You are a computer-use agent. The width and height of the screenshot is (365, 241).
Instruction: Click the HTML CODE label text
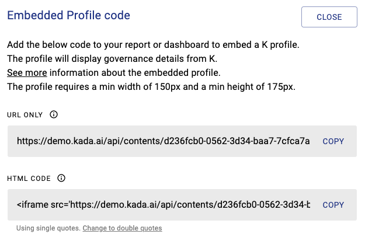tap(29, 179)
